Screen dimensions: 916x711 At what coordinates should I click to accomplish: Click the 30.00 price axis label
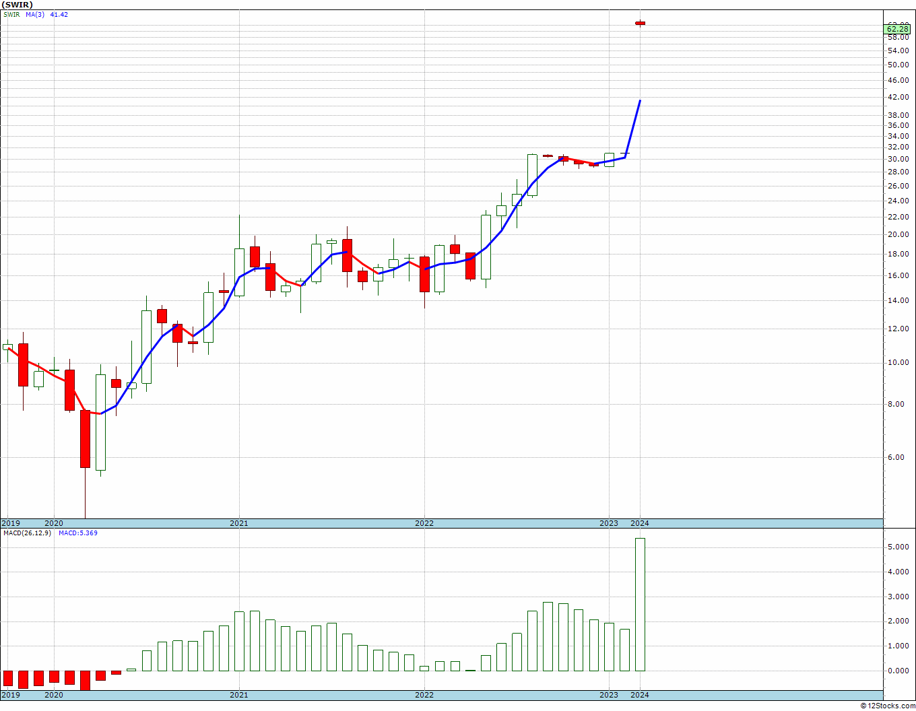[898, 160]
